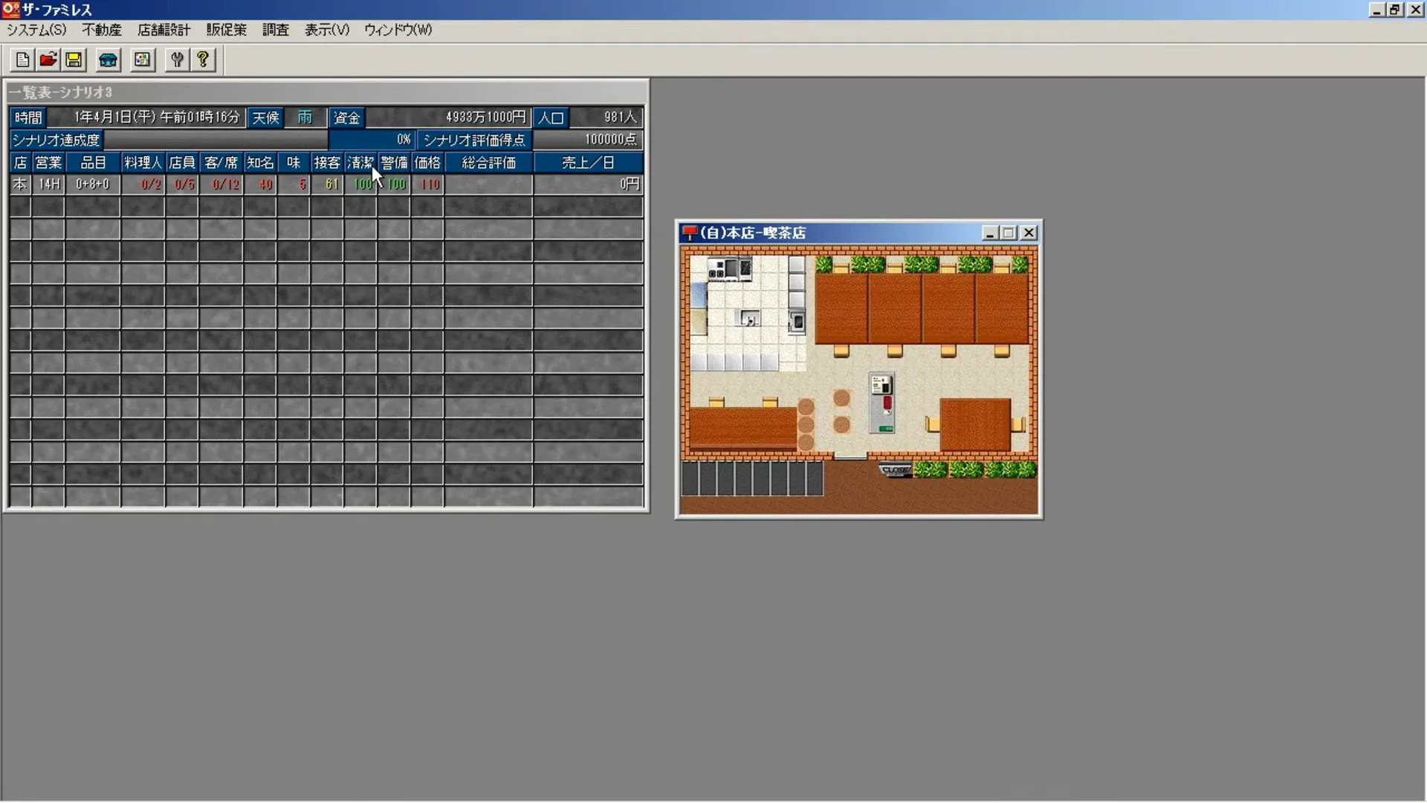The width and height of the screenshot is (1427, 803).
Task: Open the ウィンドウ(W) menu
Action: tap(397, 30)
